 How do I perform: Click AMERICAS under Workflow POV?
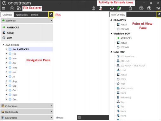pos(126,38)
